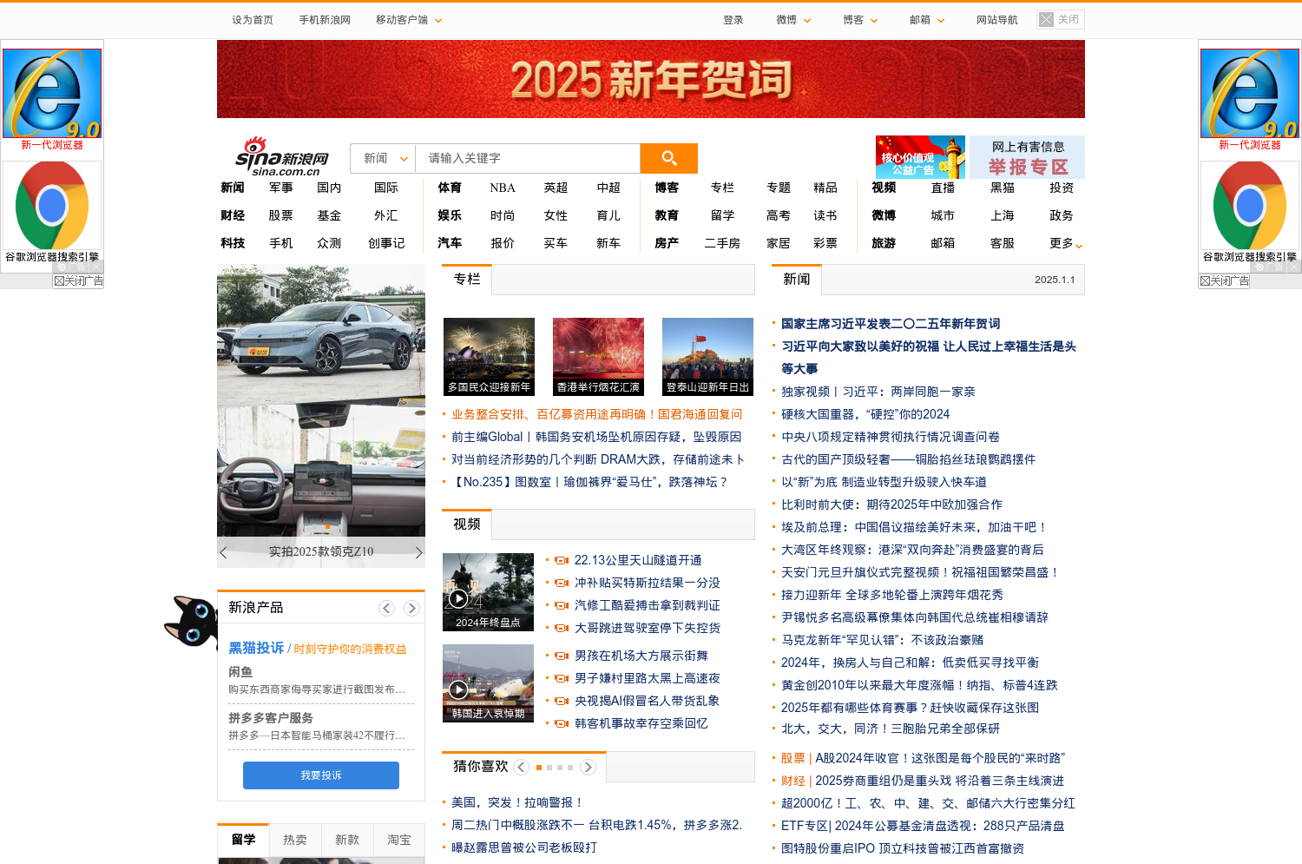Click the 股票 tag before A股2024年收官
The width and height of the screenshot is (1302, 864).
[793, 758]
